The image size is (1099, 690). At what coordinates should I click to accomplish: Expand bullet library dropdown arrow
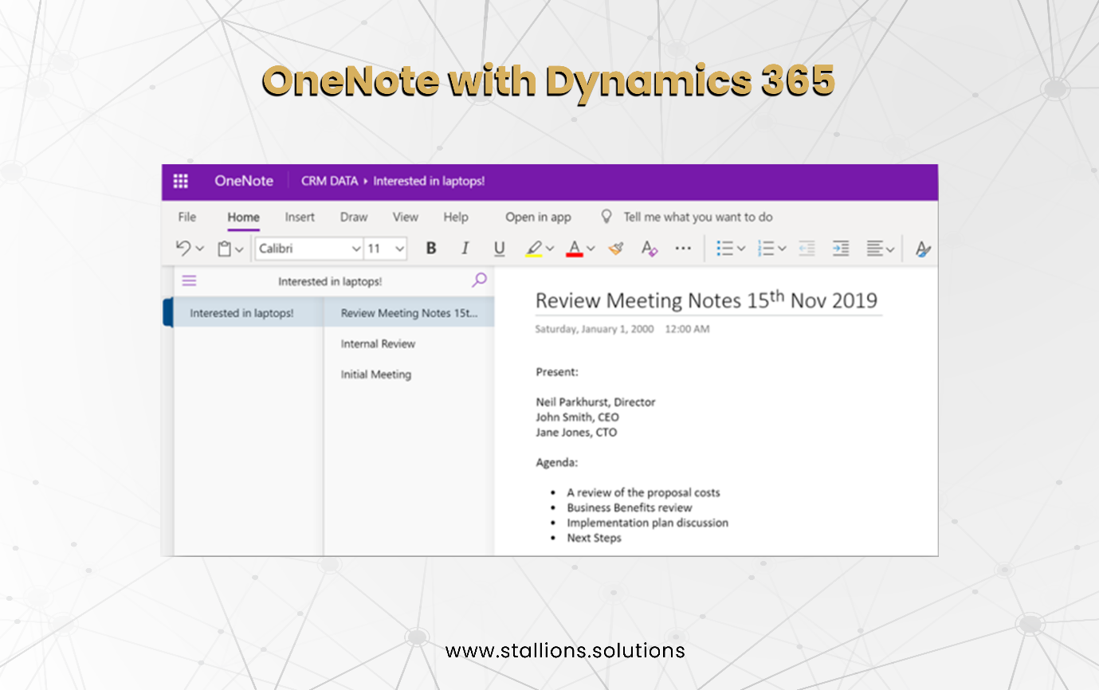click(741, 249)
